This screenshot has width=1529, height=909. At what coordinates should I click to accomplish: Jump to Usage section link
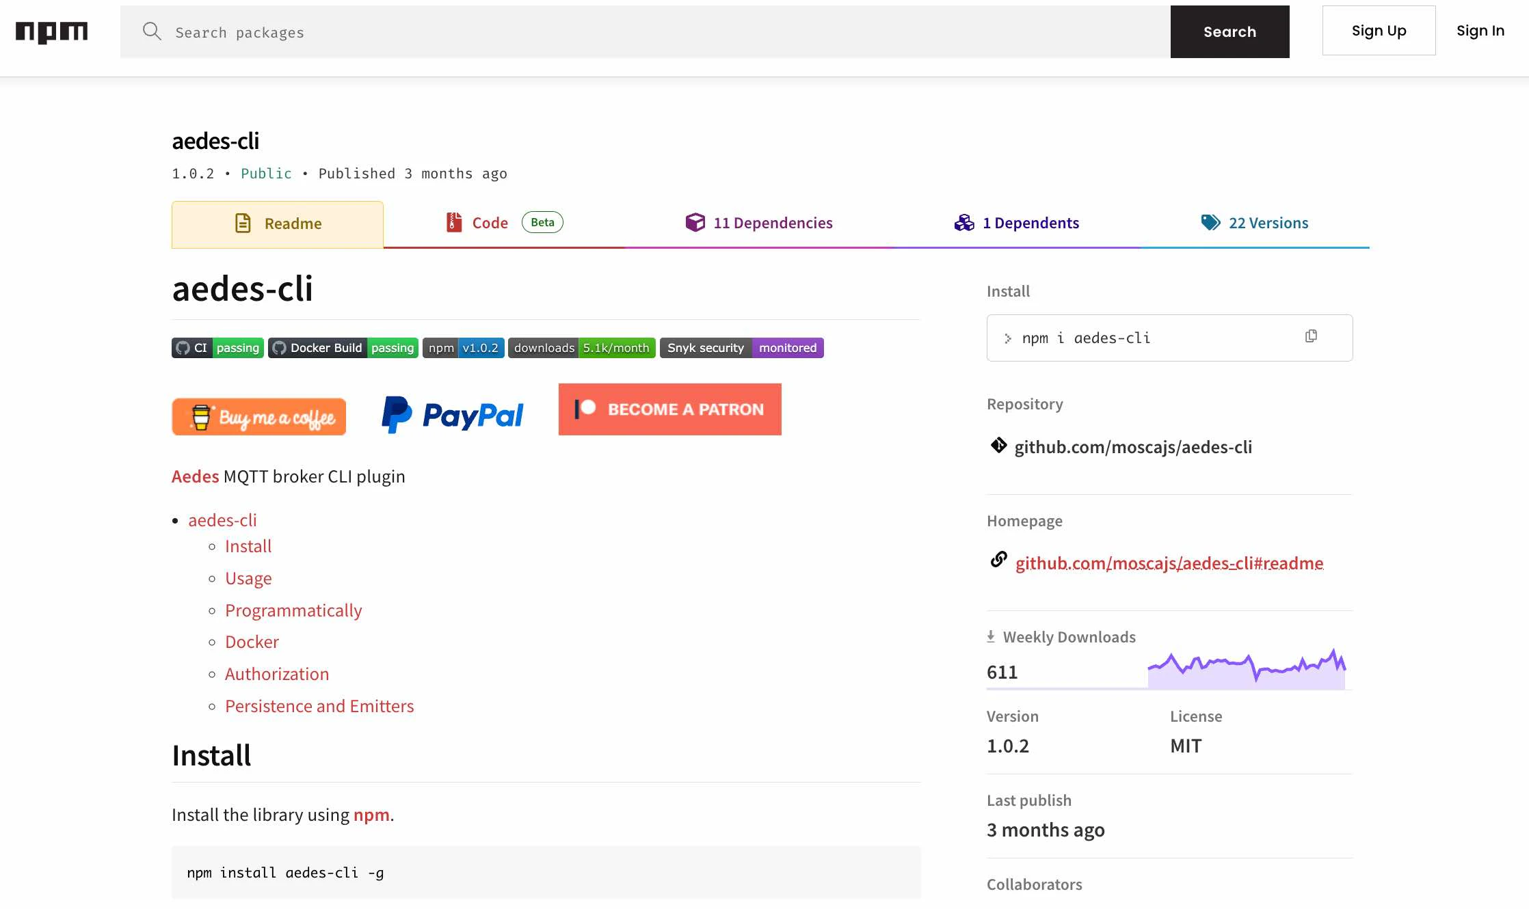(248, 578)
